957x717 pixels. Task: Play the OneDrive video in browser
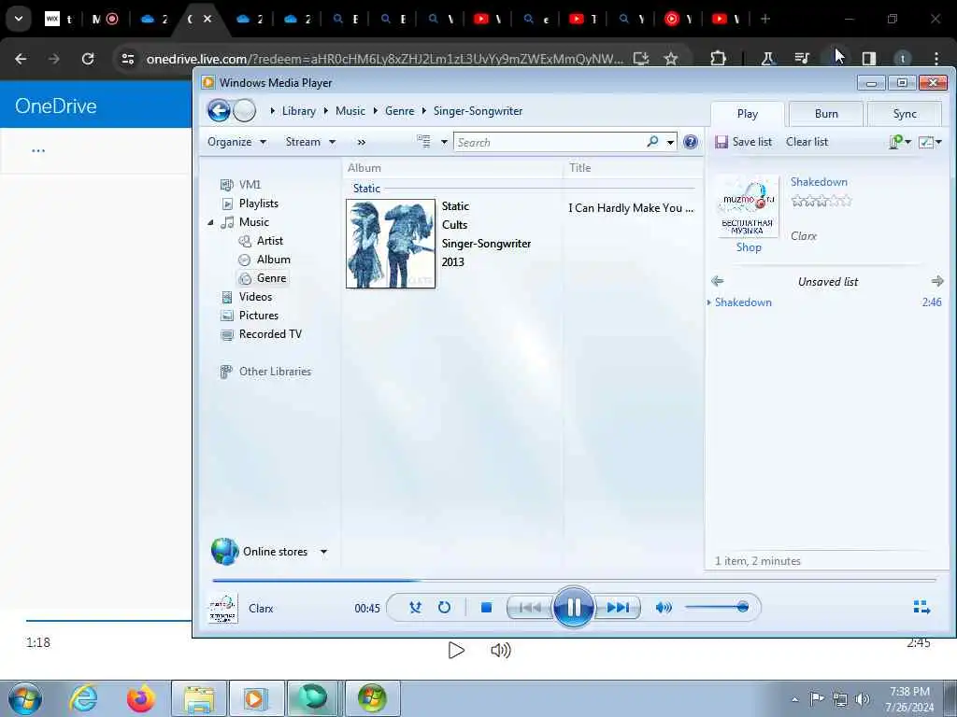(x=456, y=651)
